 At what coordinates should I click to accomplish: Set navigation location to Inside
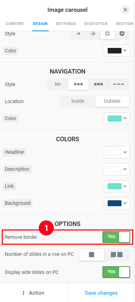[x=78, y=101]
